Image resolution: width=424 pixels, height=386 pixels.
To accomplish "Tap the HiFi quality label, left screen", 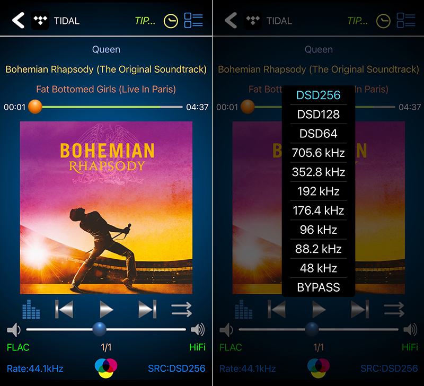I will tap(197, 347).
